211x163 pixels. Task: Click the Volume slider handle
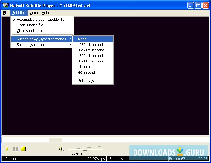(85, 148)
